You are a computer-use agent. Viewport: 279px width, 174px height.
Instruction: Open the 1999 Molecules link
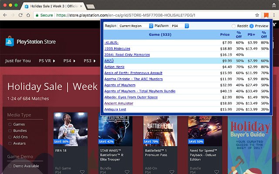point(117,49)
